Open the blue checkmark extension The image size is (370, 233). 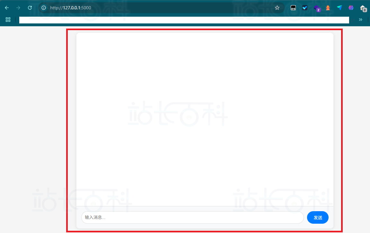coord(305,8)
